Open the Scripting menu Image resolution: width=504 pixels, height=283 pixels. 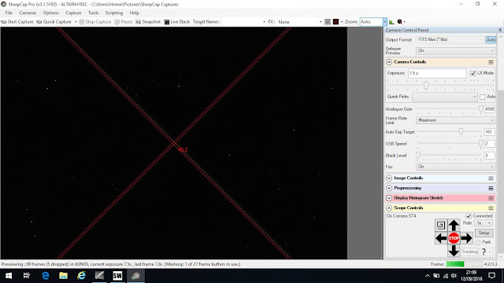point(114,13)
